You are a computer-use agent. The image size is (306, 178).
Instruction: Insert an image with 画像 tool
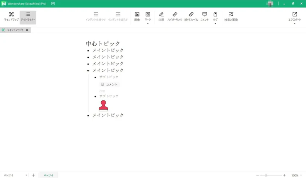(x=137, y=16)
